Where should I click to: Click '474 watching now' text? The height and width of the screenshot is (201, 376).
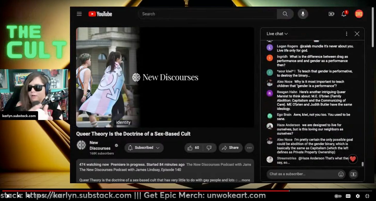point(94,164)
